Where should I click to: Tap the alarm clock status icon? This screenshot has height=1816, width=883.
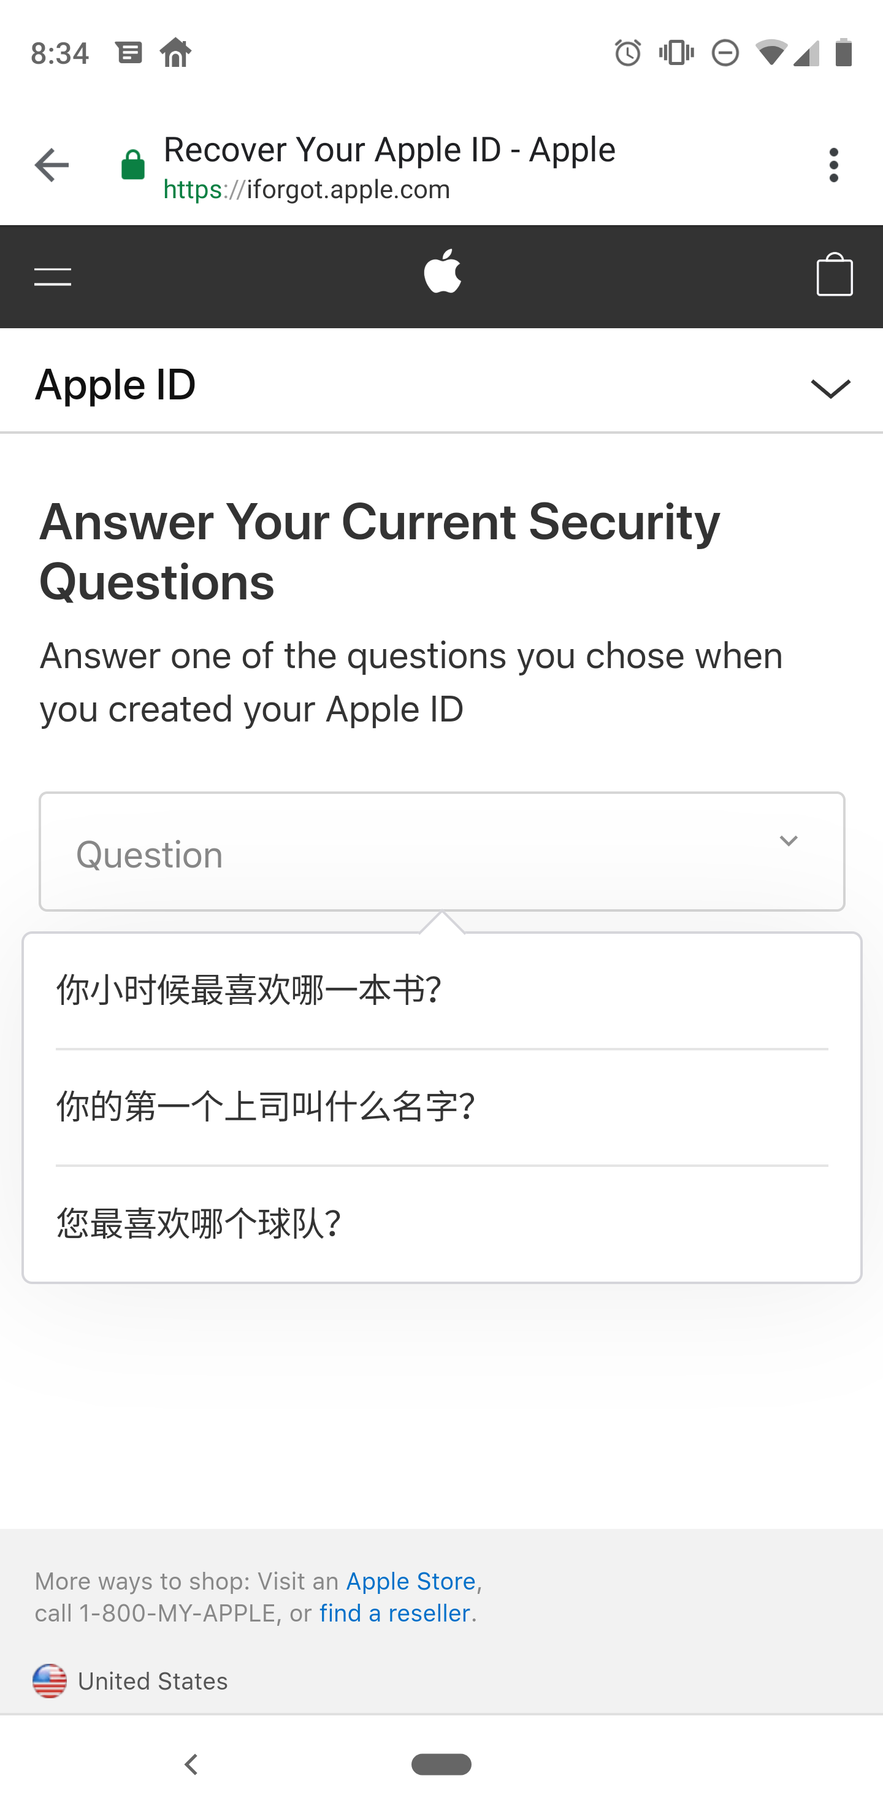coord(627,53)
